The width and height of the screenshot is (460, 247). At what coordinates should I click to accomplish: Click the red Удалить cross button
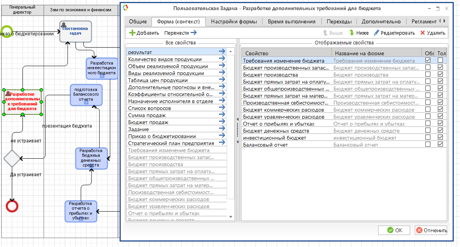pos(433,33)
